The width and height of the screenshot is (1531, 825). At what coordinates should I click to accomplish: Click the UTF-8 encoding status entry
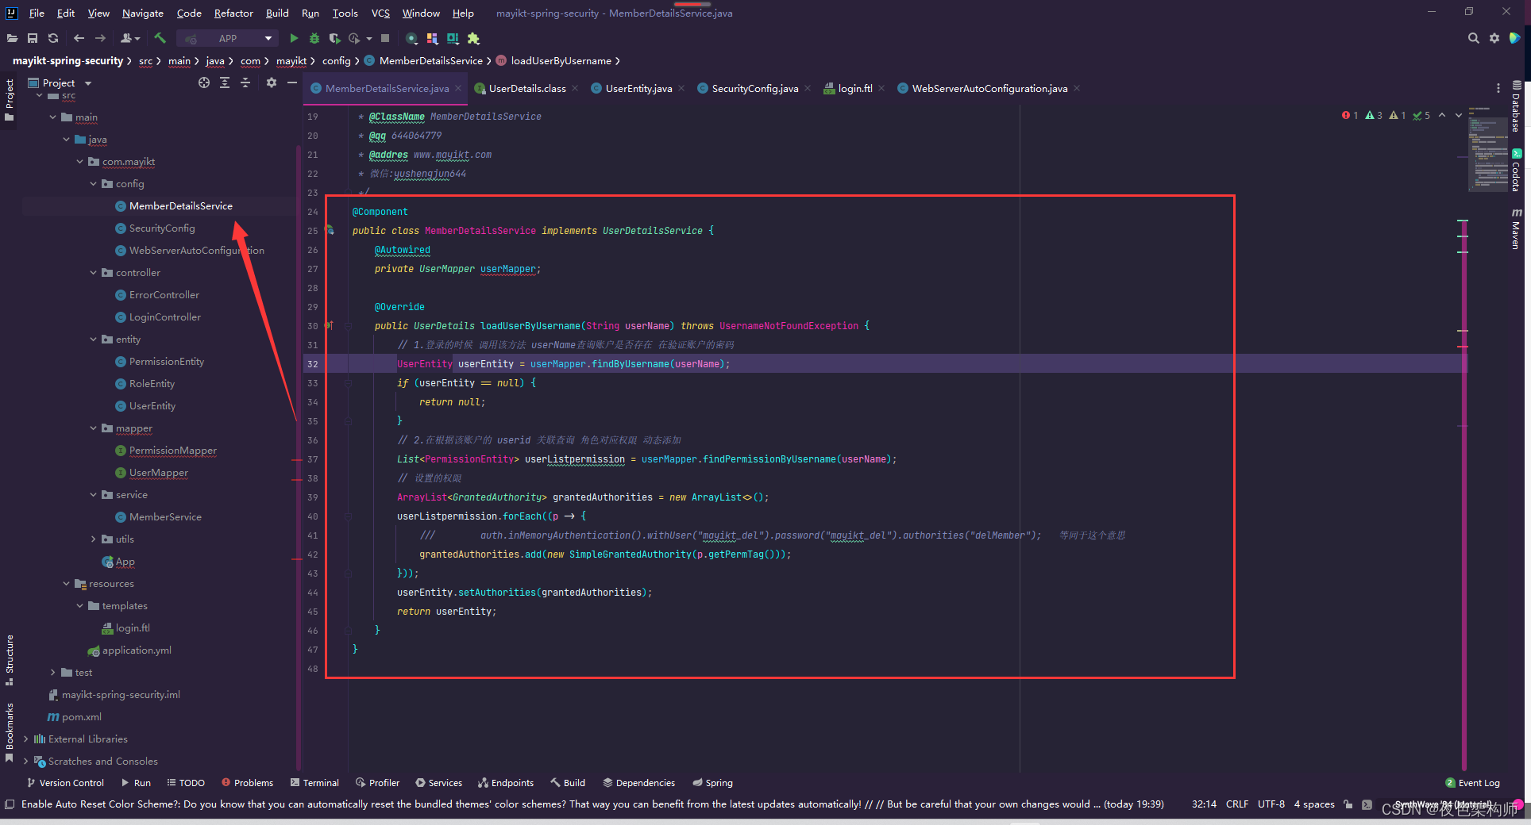1271,804
